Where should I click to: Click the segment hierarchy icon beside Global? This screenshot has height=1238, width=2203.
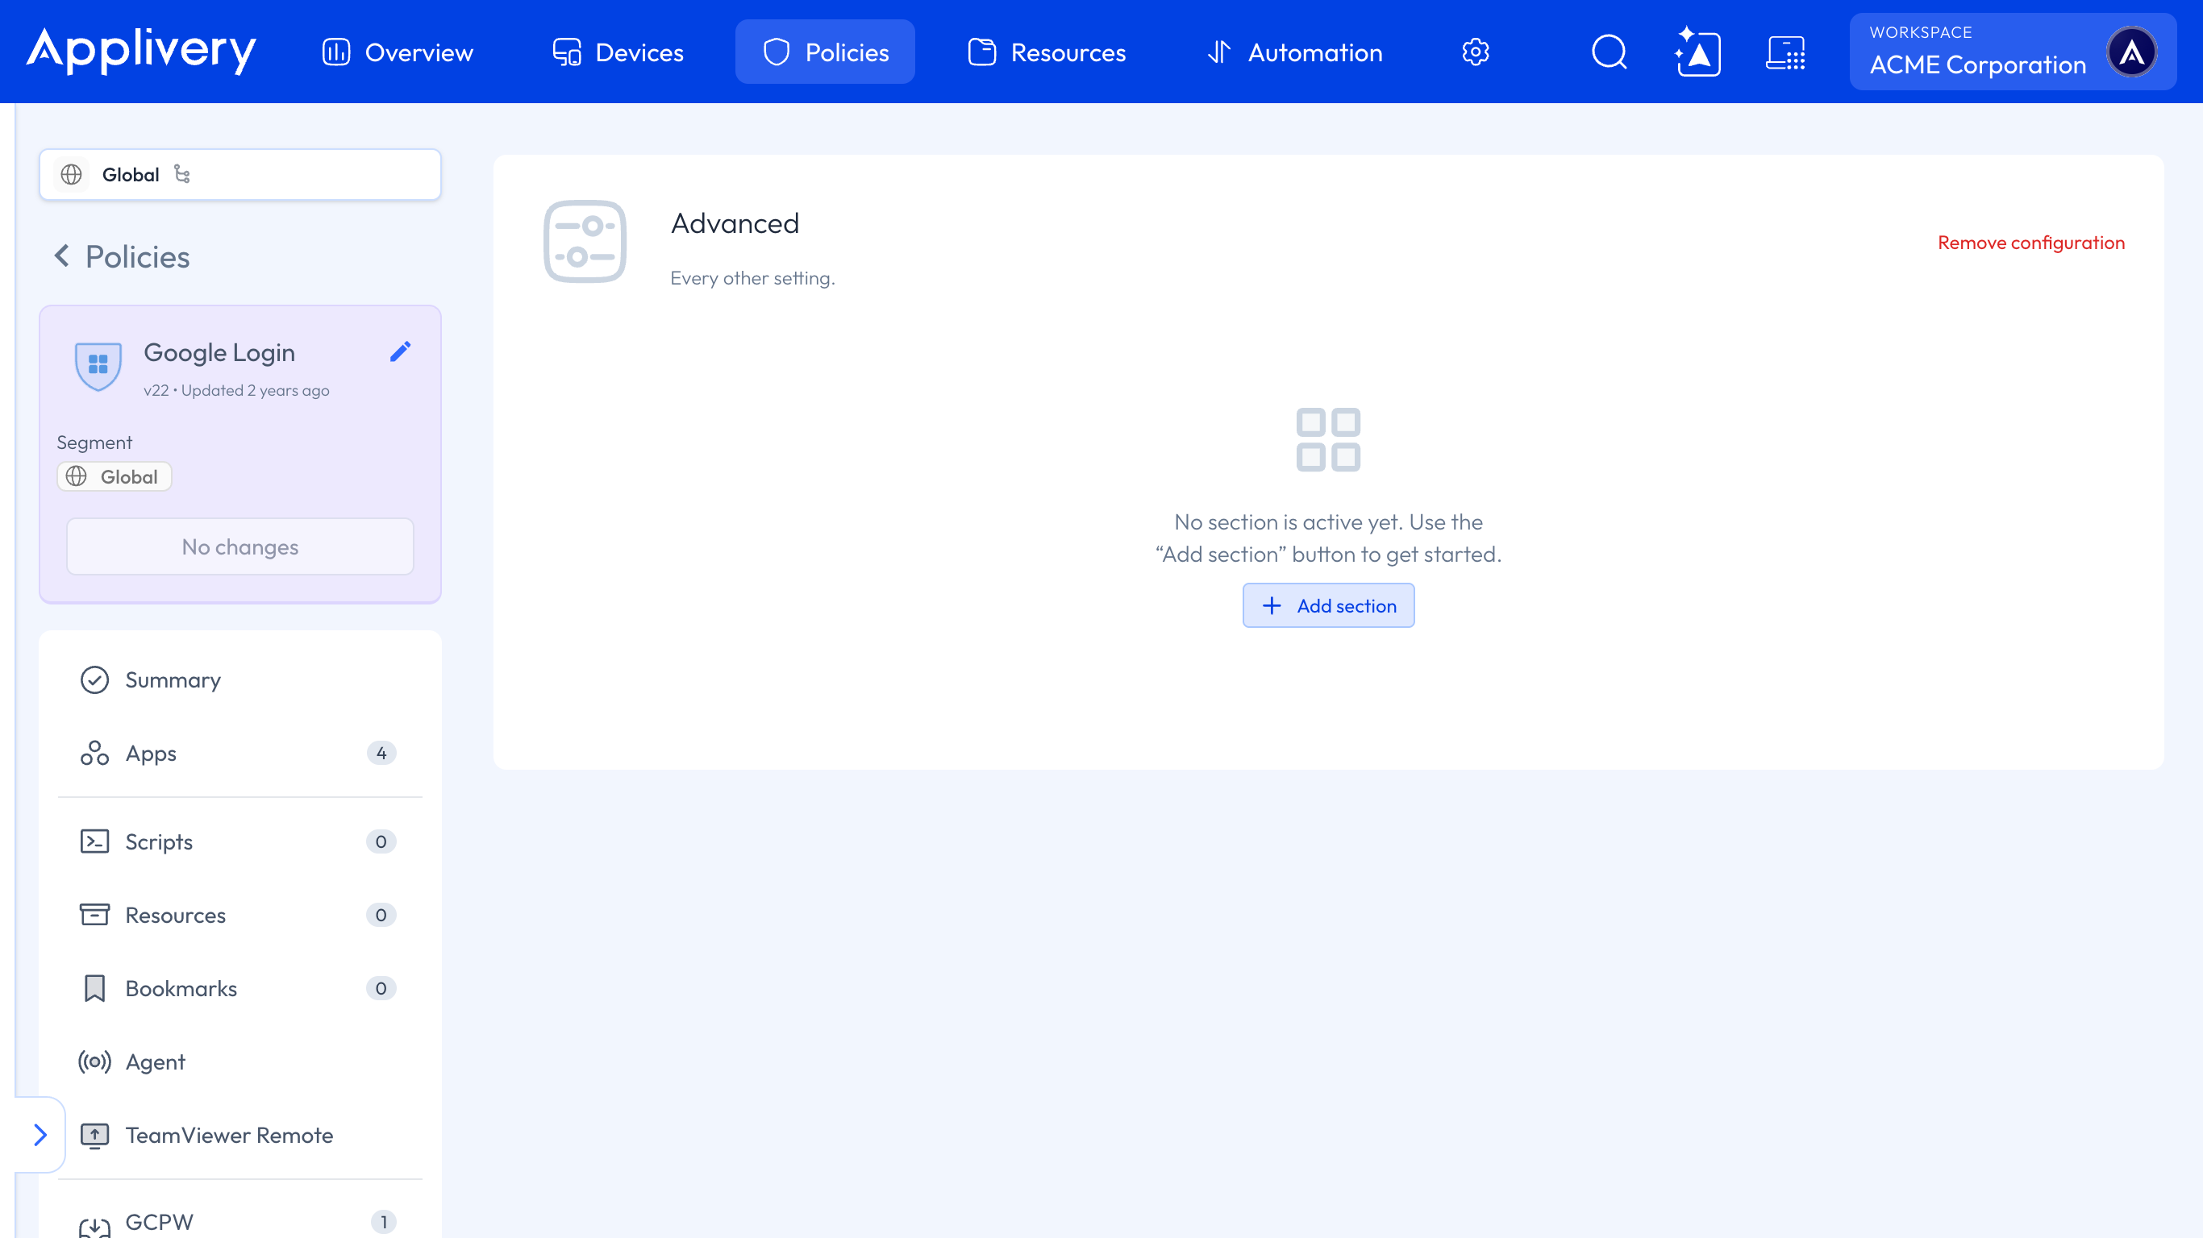(x=182, y=173)
